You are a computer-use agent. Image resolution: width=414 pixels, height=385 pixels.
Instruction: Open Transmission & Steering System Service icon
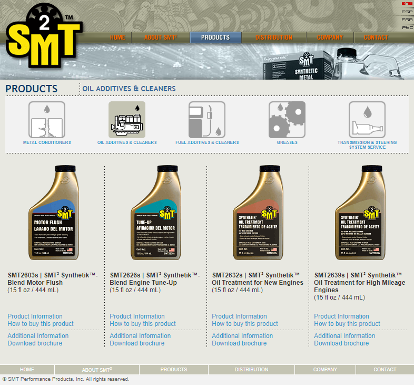367,120
